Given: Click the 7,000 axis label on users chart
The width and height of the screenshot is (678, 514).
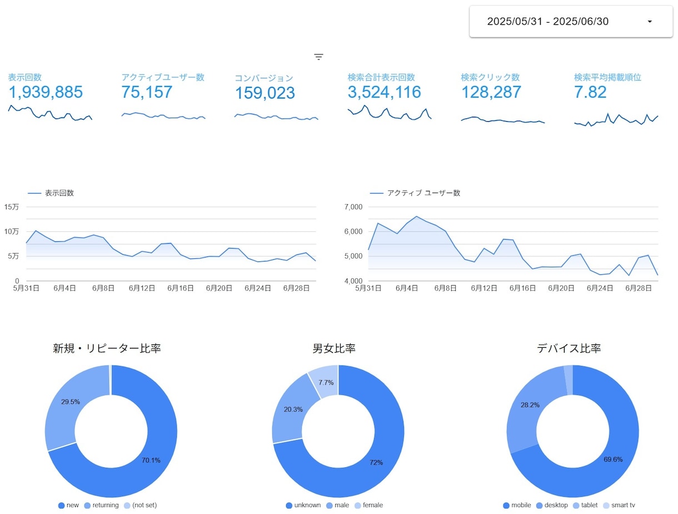Looking at the screenshot, I should pyautogui.click(x=353, y=207).
